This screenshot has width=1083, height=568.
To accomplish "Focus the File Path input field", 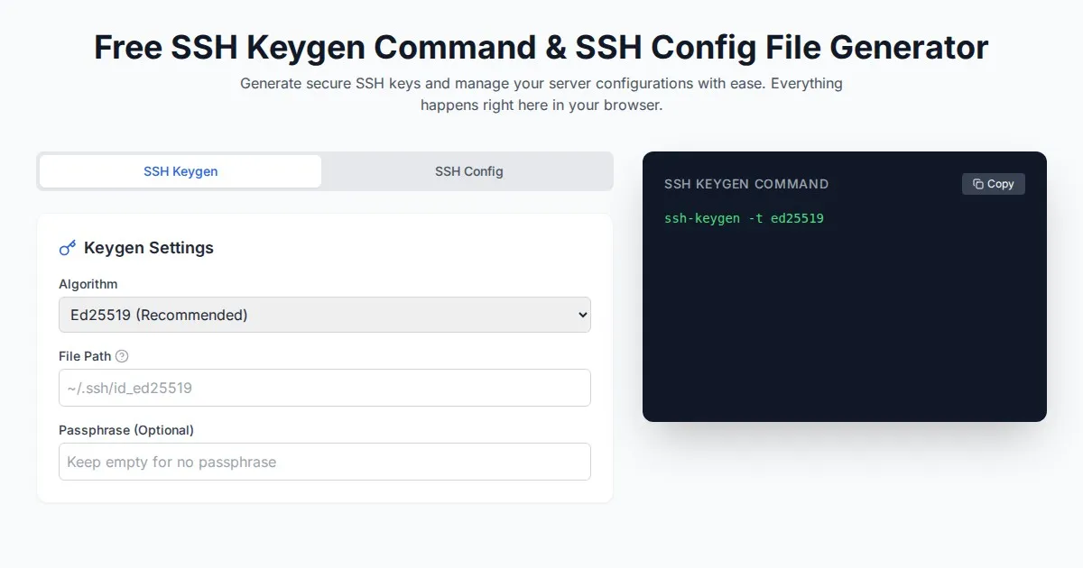I will [325, 388].
